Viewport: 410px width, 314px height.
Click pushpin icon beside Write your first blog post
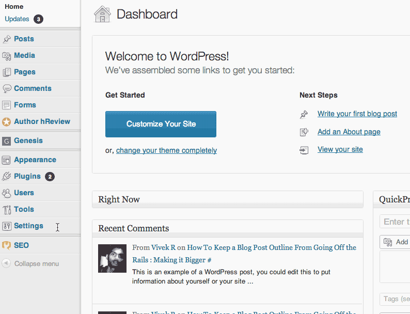pyautogui.click(x=304, y=115)
